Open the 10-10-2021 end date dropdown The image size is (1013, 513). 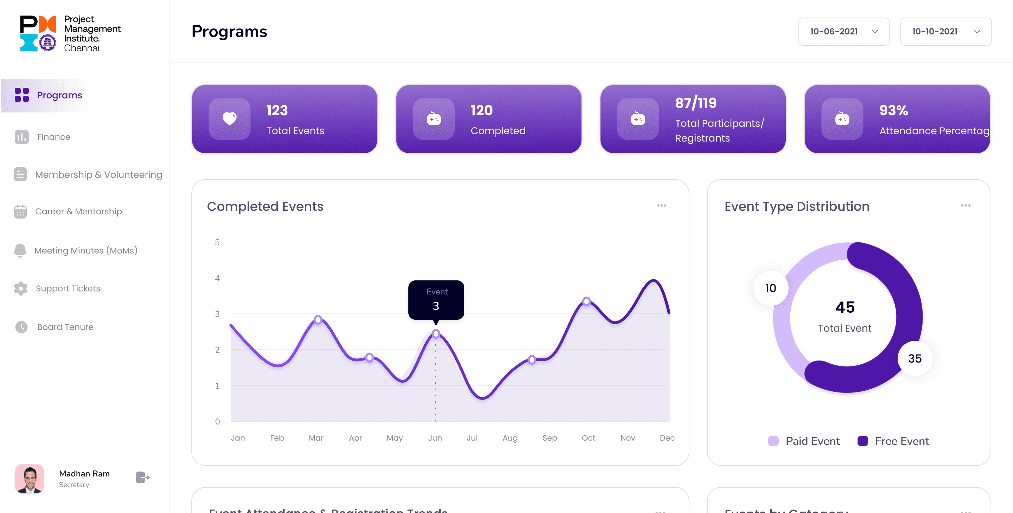(x=945, y=31)
